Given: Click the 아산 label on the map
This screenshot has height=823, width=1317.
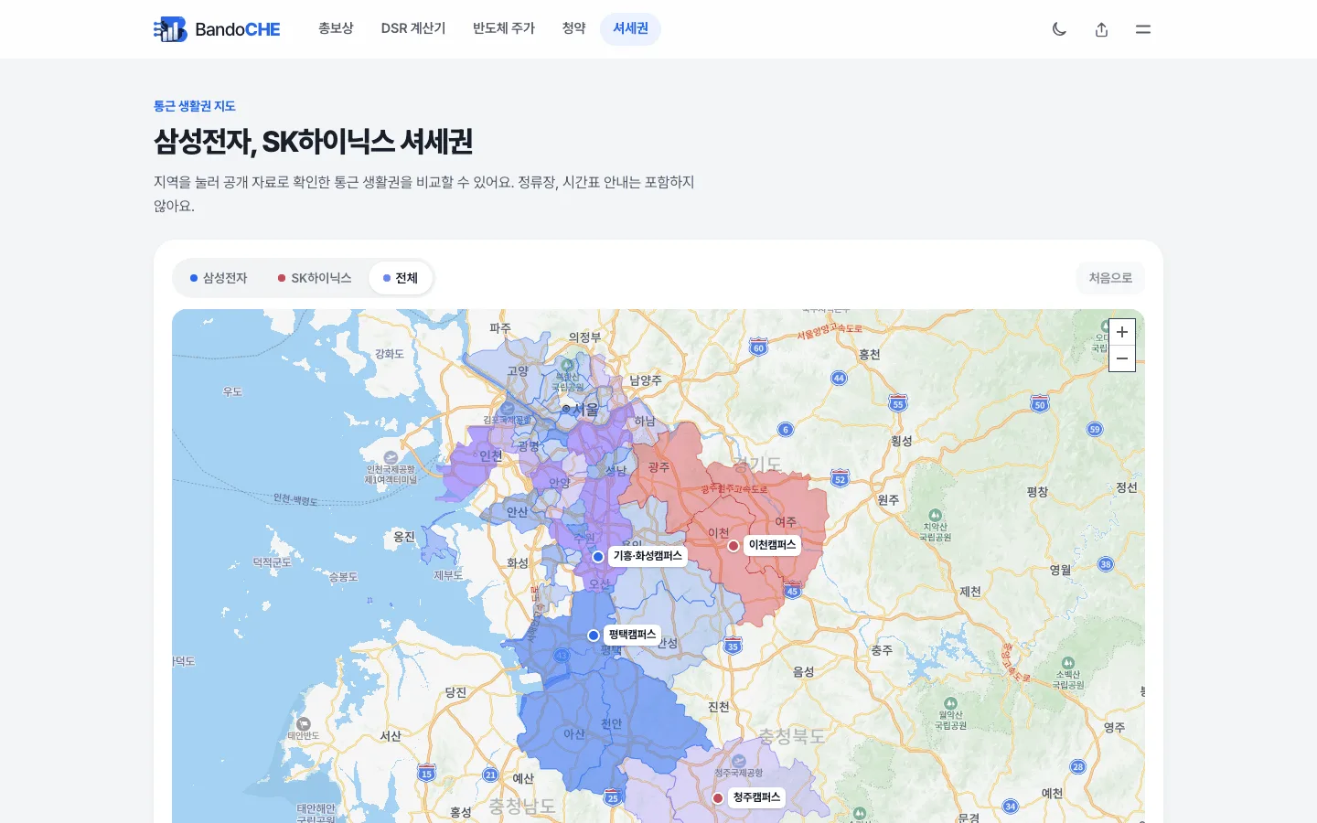Looking at the screenshot, I should pos(574,733).
